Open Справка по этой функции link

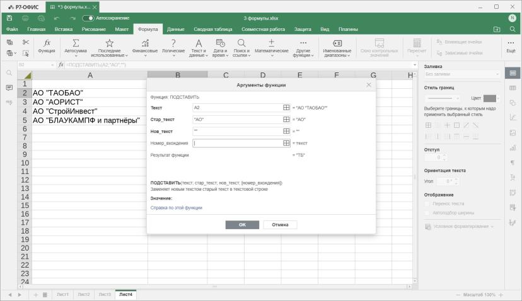coord(176,208)
